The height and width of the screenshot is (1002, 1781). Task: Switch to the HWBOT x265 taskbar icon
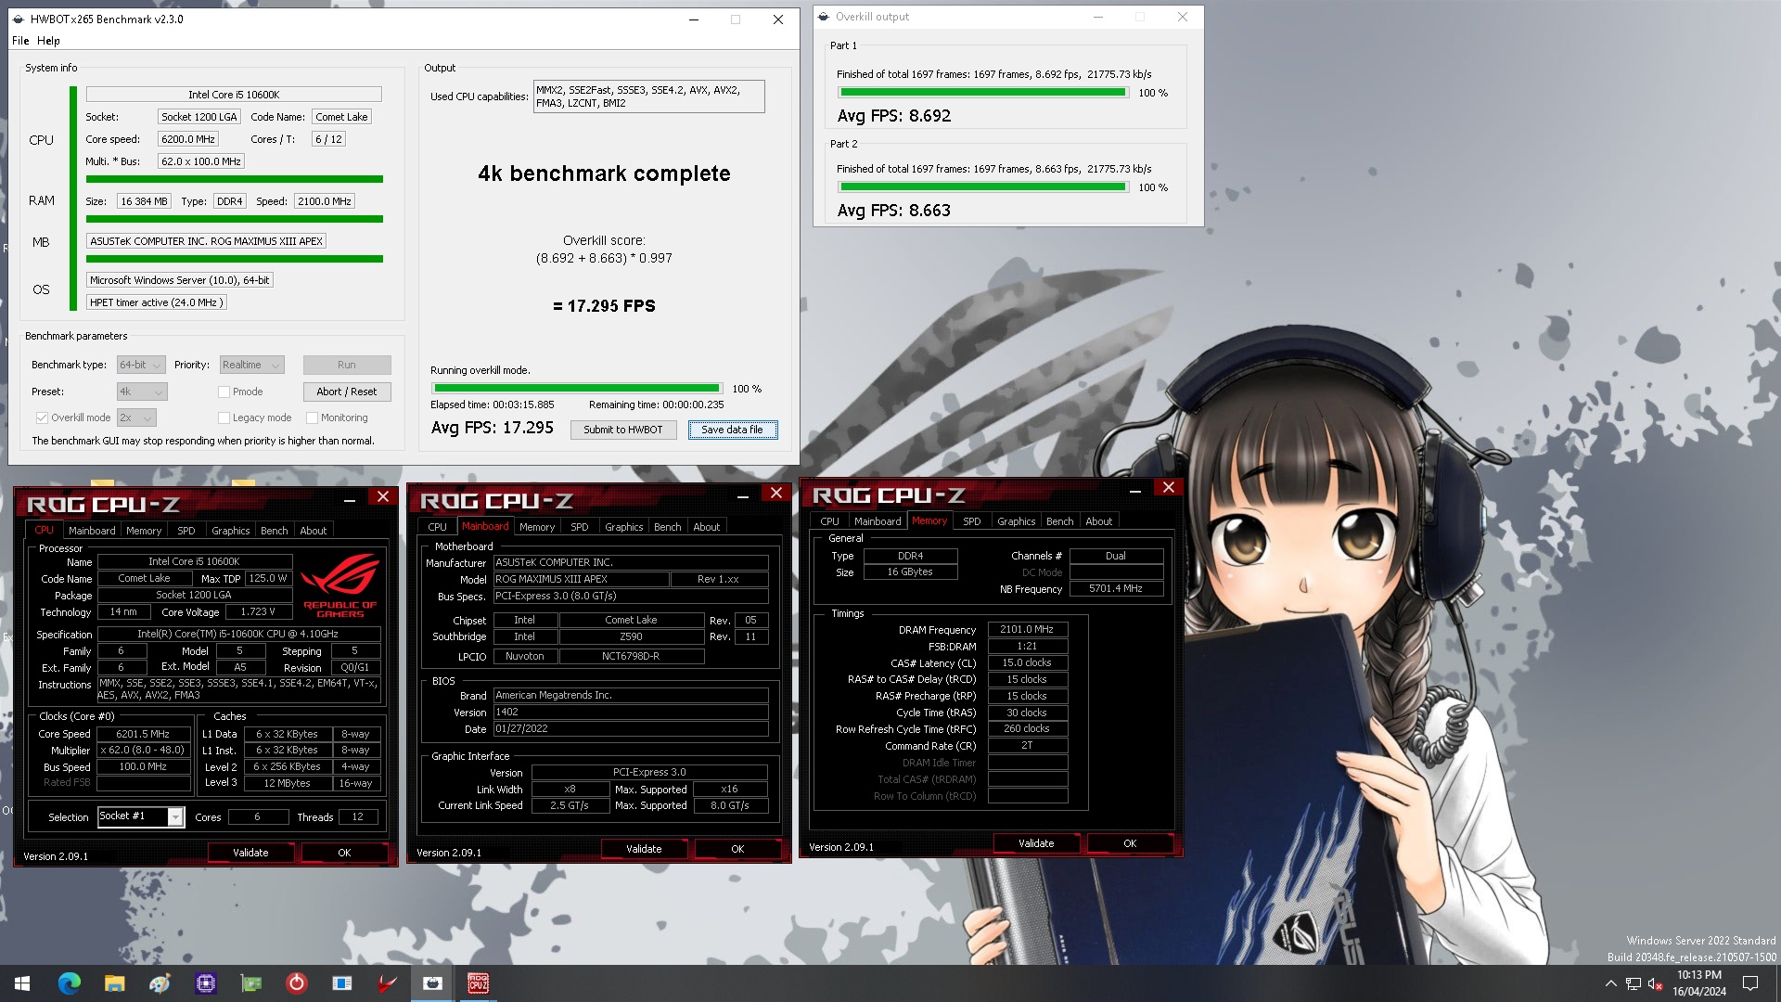tap(432, 983)
